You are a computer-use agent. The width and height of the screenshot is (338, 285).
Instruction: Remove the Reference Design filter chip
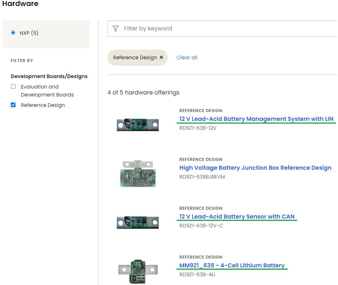161,58
